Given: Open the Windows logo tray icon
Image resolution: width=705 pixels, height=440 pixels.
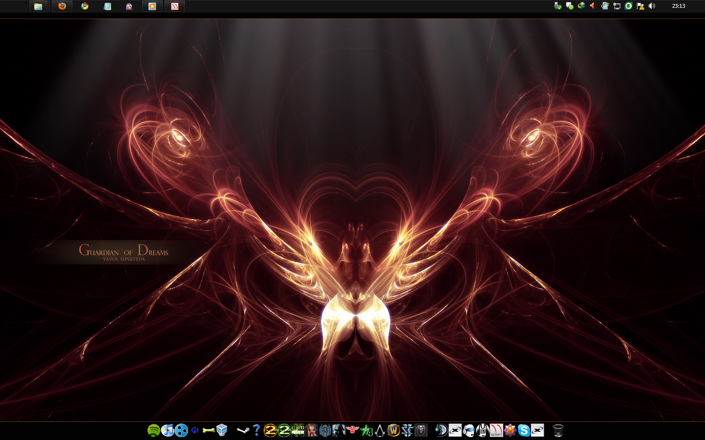Looking at the screenshot, I should coord(605,6).
